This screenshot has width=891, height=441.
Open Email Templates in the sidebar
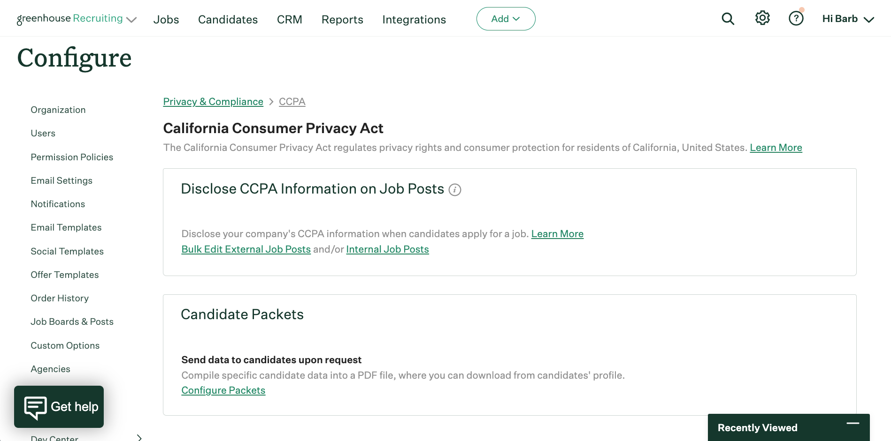tap(66, 227)
